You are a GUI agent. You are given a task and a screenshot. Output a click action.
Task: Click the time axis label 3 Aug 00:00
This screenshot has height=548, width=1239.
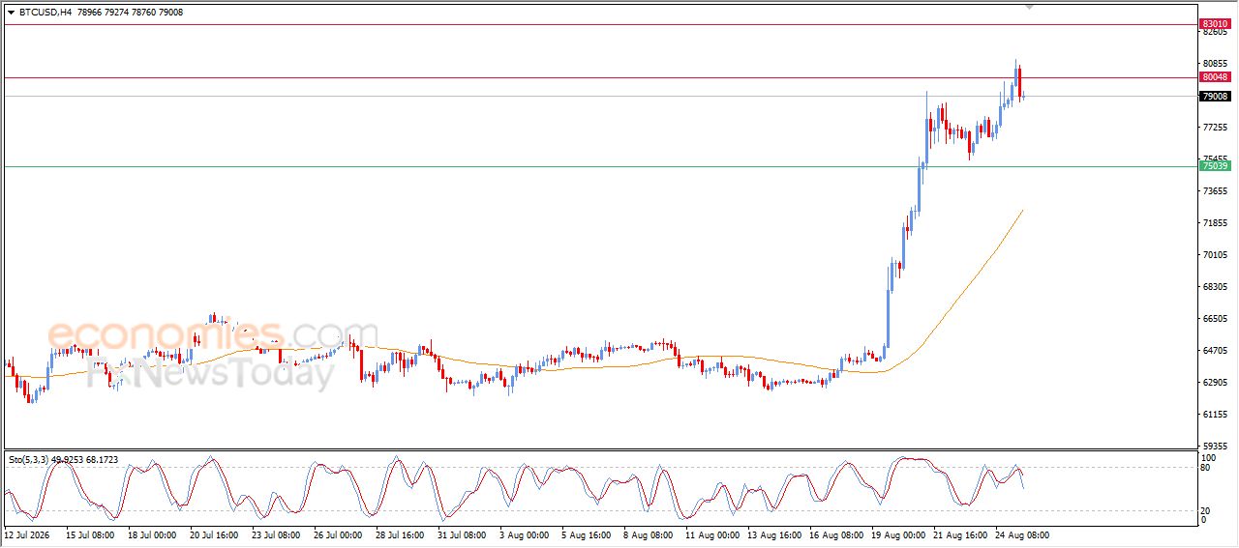tap(525, 534)
